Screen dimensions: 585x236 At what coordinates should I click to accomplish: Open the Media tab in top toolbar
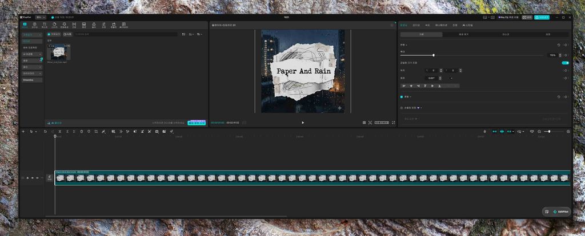point(25,25)
